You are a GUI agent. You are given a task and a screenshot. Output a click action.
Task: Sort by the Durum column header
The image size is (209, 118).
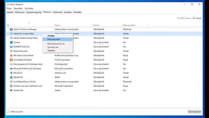pyautogui.click(x=107, y=25)
